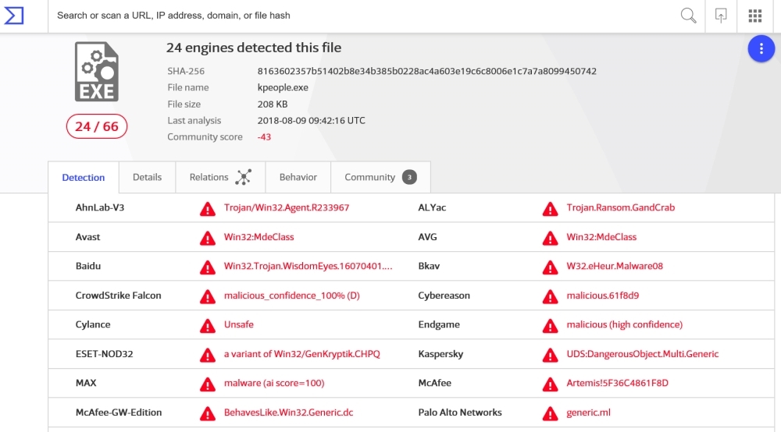
Task: Click the warning icon beside Trojan.Ransom.GandCrab
Action: click(551, 209)
